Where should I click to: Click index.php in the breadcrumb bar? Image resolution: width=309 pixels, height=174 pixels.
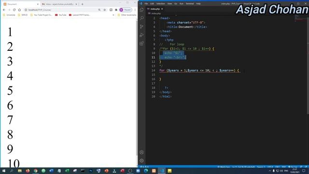(x=156, y=14)
